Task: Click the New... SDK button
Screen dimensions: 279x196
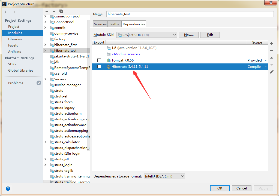Action: 189,35
